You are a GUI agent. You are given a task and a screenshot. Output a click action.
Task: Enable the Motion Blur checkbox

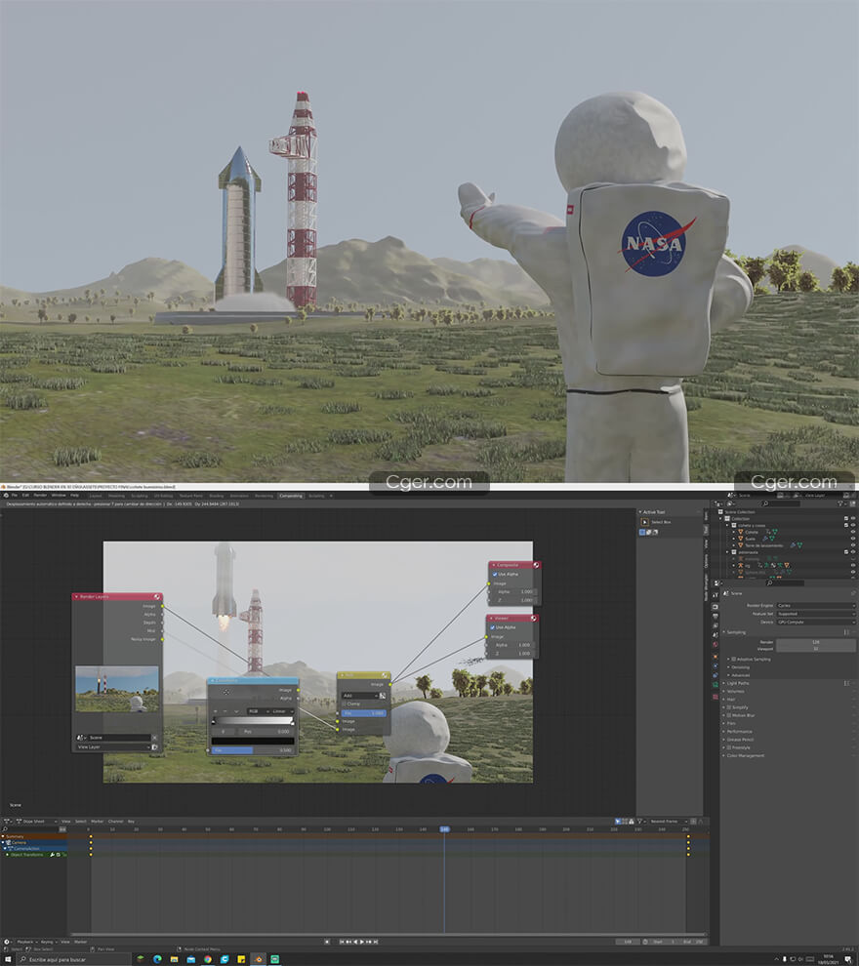(729, 715)
